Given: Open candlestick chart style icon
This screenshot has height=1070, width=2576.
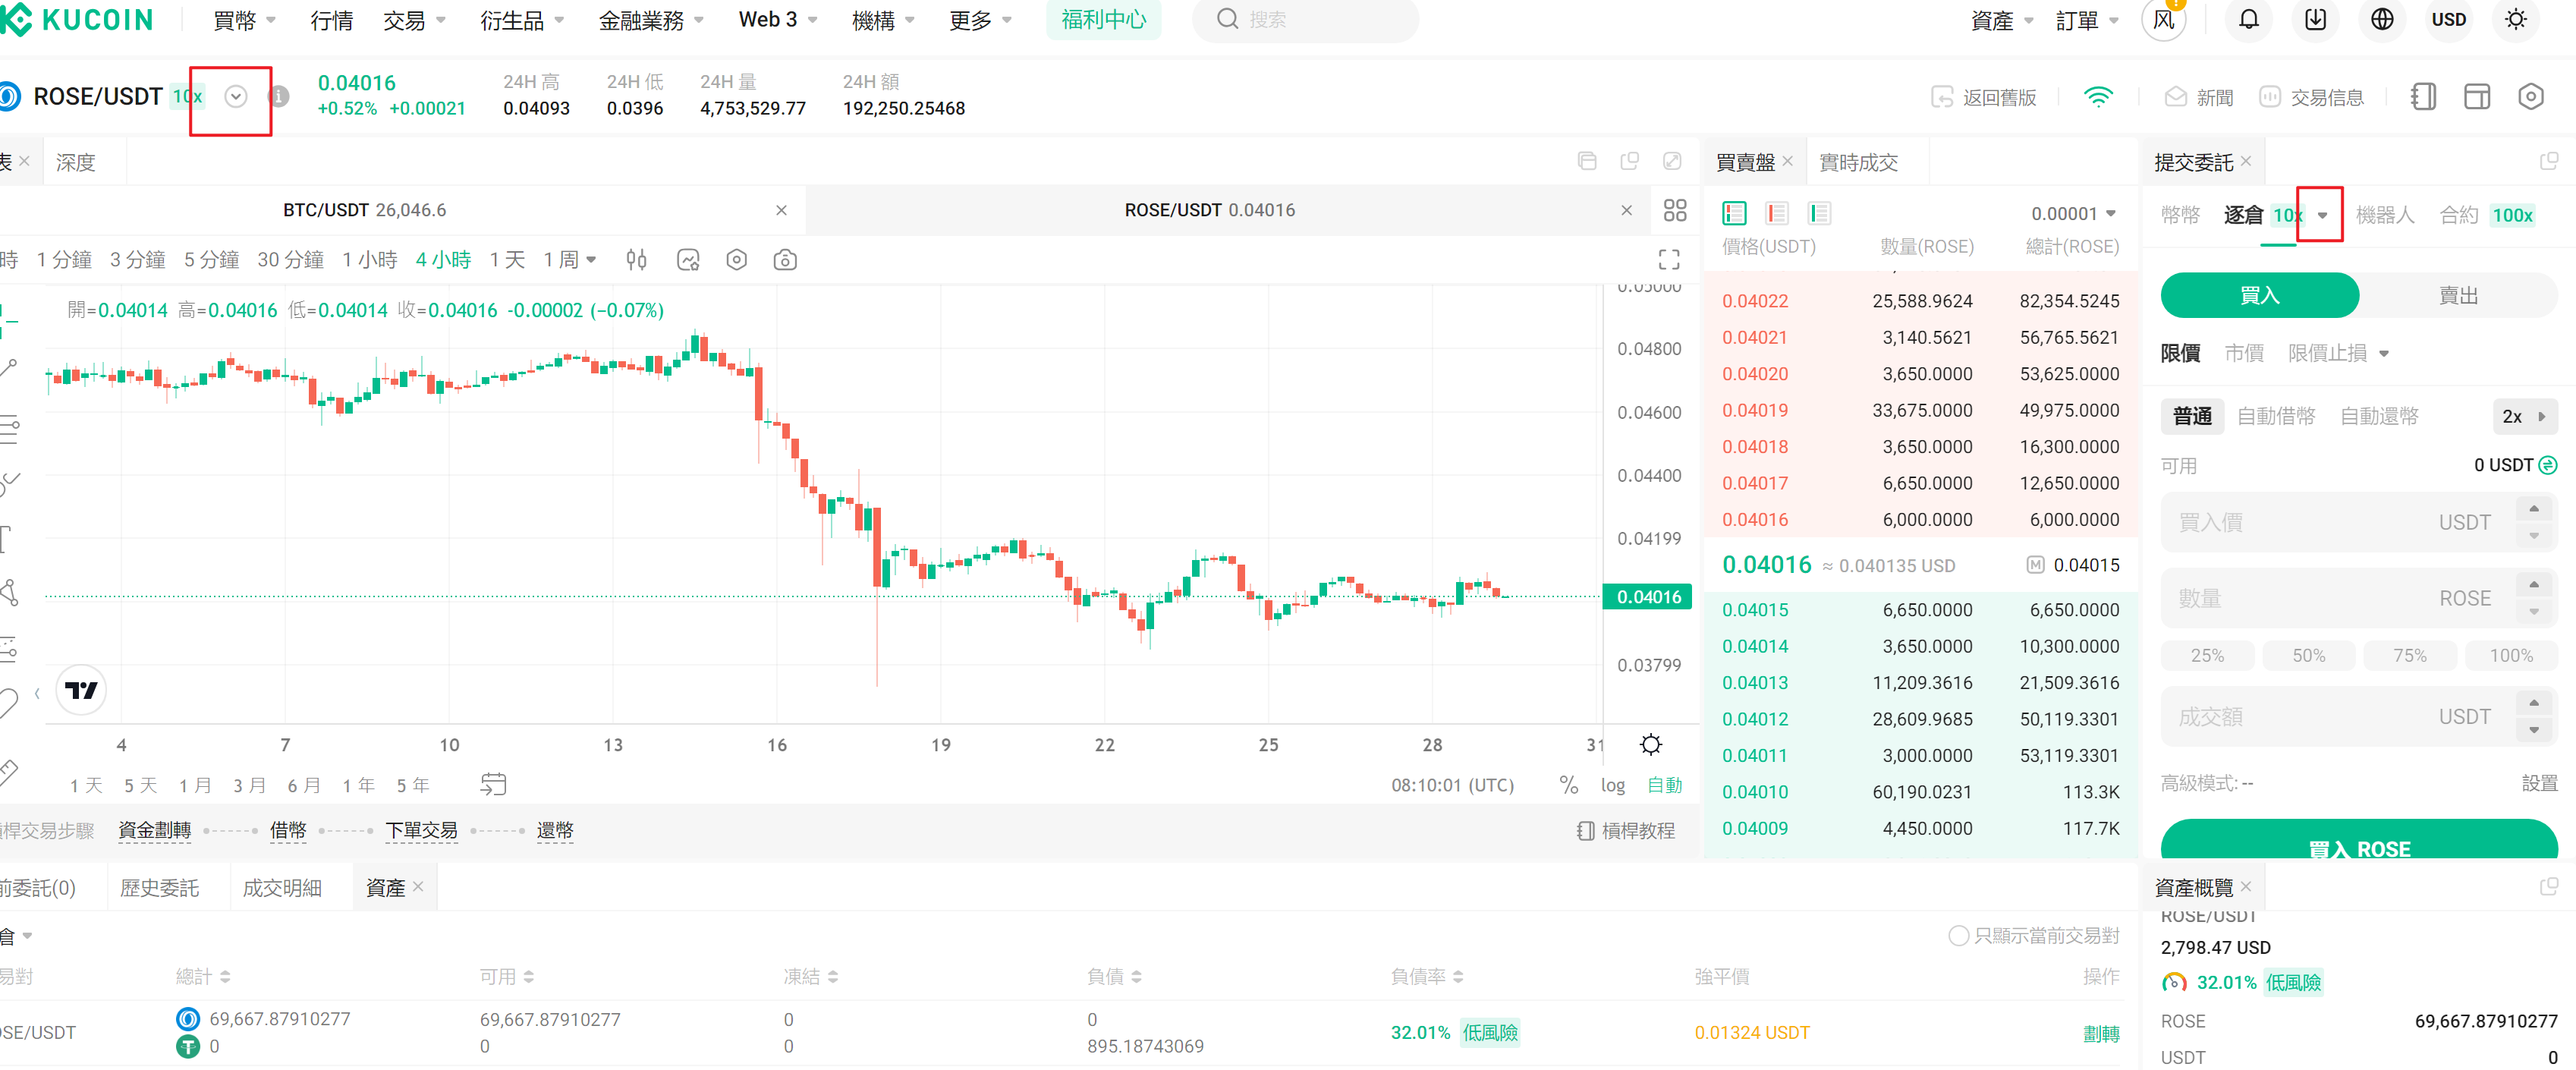Looking at the screenshot, I should tap(636, 260).
